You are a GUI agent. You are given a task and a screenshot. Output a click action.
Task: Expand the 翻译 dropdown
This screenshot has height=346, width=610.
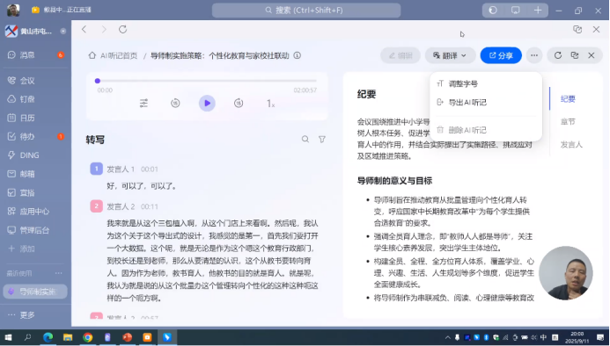tap(450, 55)
